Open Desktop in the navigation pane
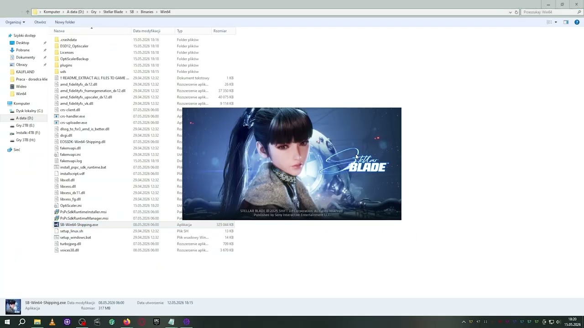The height and width of the screenshot is (328, 584). tap(22, 43)
